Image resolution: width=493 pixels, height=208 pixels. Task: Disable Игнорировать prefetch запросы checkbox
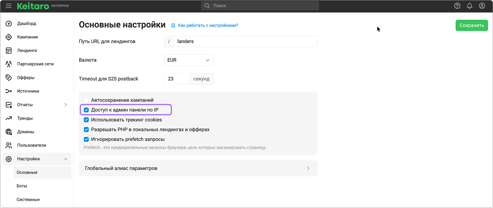click(86, 139)
